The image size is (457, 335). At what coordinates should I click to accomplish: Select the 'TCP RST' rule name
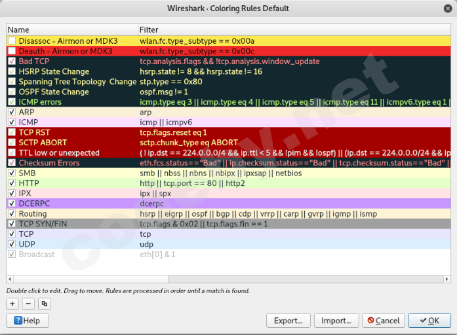click(x=34, y=133)
